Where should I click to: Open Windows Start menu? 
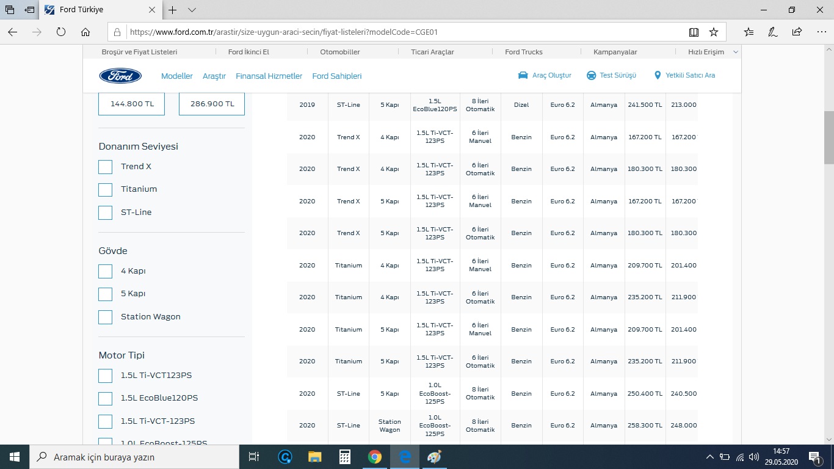[x=15, y=457]
